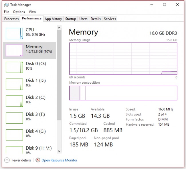This screenshot has height=169, width=186.
Task: Click the Paged pool 185 MB value
Action: [x=79, y=144]
